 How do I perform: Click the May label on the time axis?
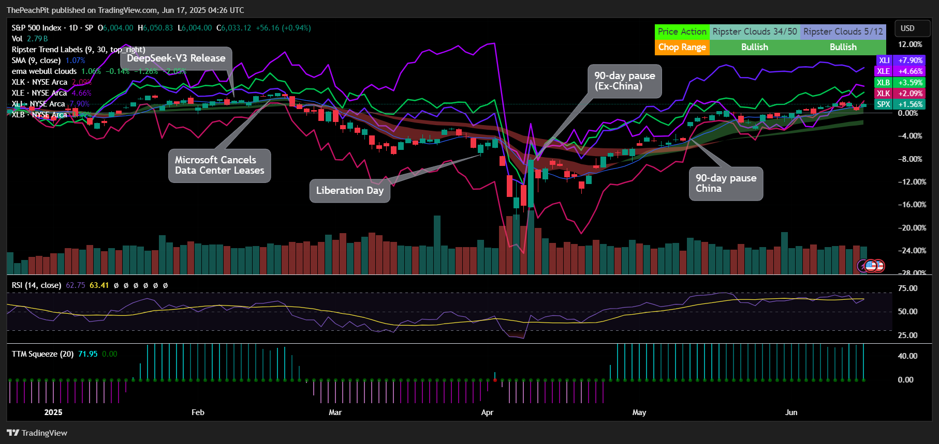coord(639,412)
